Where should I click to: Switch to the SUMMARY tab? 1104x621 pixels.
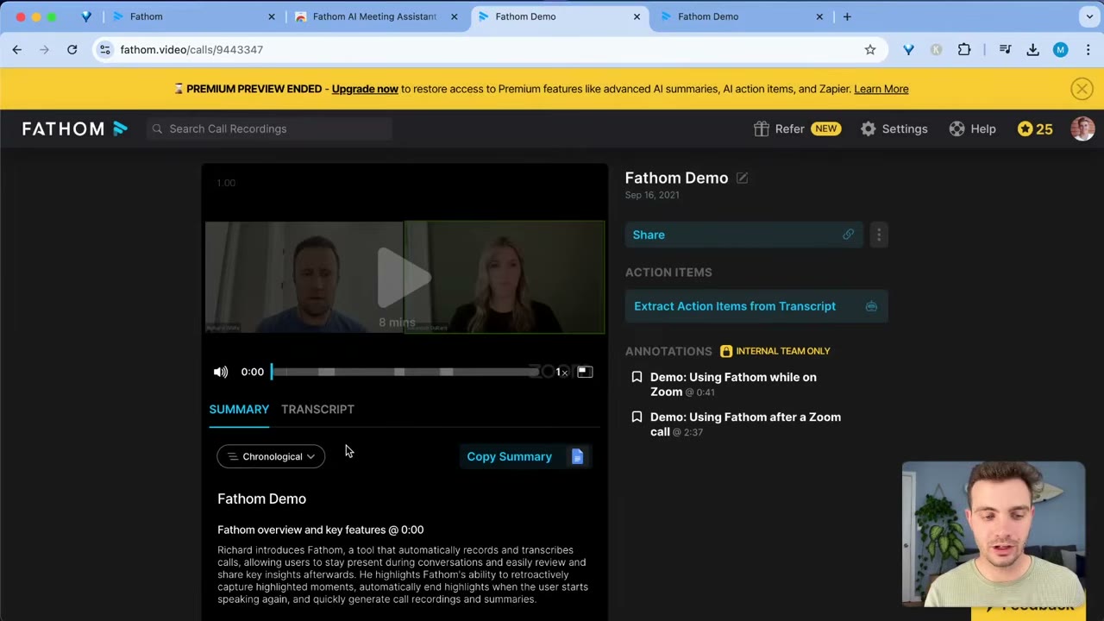tap(239, 410)
